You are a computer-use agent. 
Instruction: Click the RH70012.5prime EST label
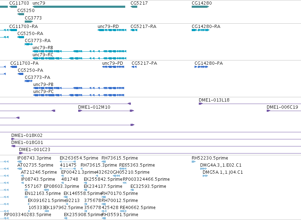(x=120, y=201)
